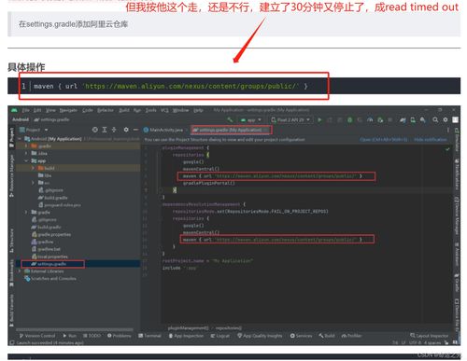
Task: Open the Logcat tool window
Action: tap(219, 336)
